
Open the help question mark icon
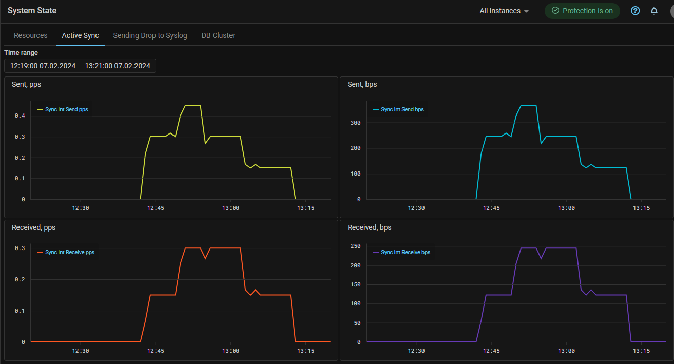click(x=635, y=11)
